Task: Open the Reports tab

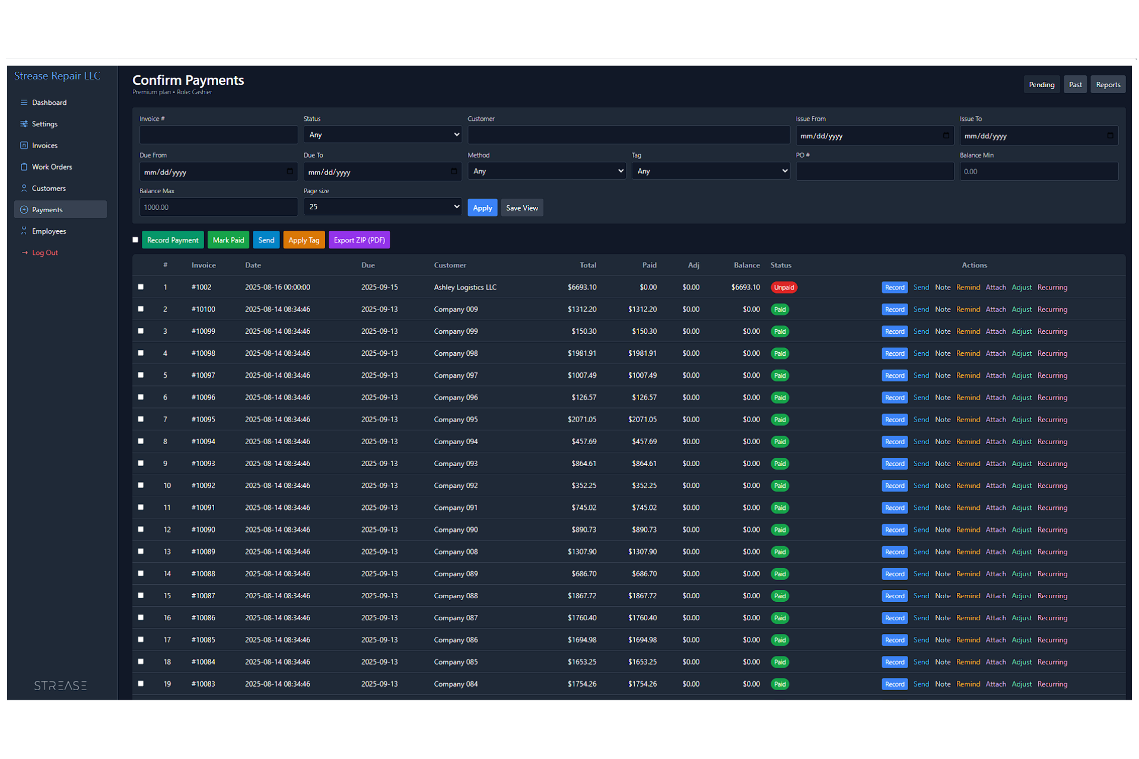Action: tap(1108, 85)
